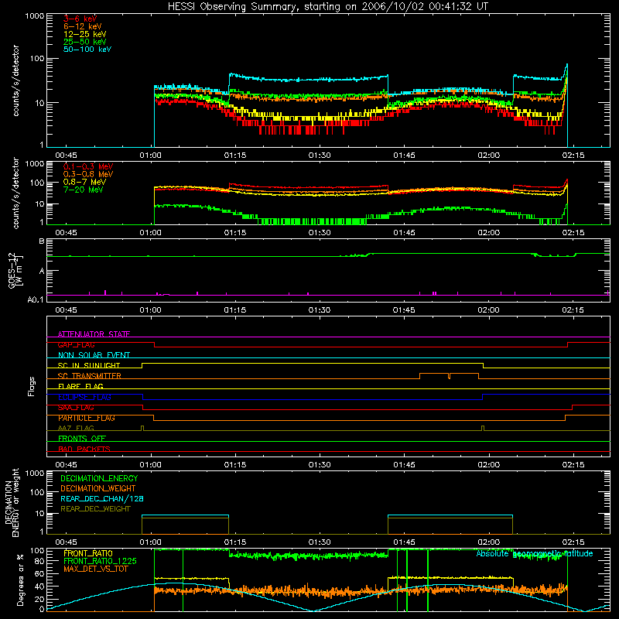
Task: Select the FLARE_FLAG label
Action: (80, 386)
